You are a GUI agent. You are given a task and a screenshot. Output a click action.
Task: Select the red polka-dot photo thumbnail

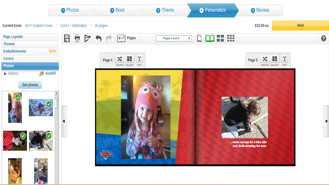point(15,141)
